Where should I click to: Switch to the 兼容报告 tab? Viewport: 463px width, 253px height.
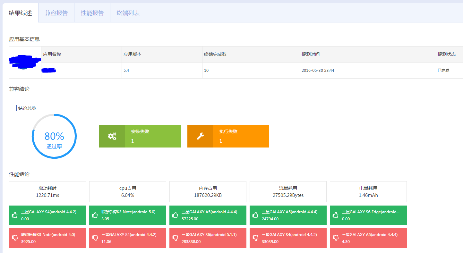click(56, 13)
